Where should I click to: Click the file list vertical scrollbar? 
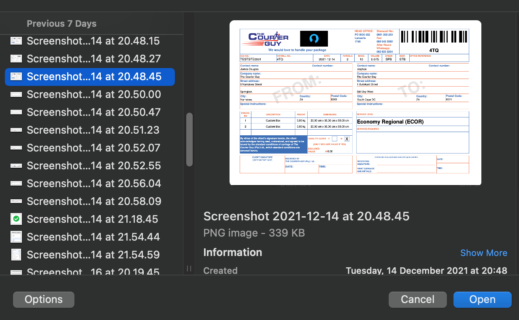(189, 139)
